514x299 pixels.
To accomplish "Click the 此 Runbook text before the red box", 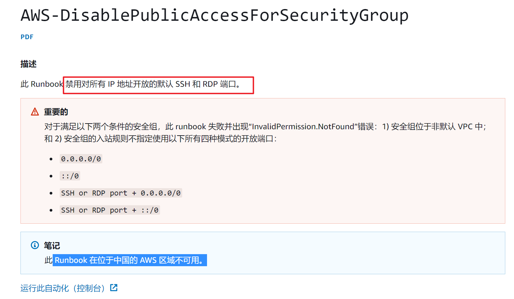I will 42,84.
